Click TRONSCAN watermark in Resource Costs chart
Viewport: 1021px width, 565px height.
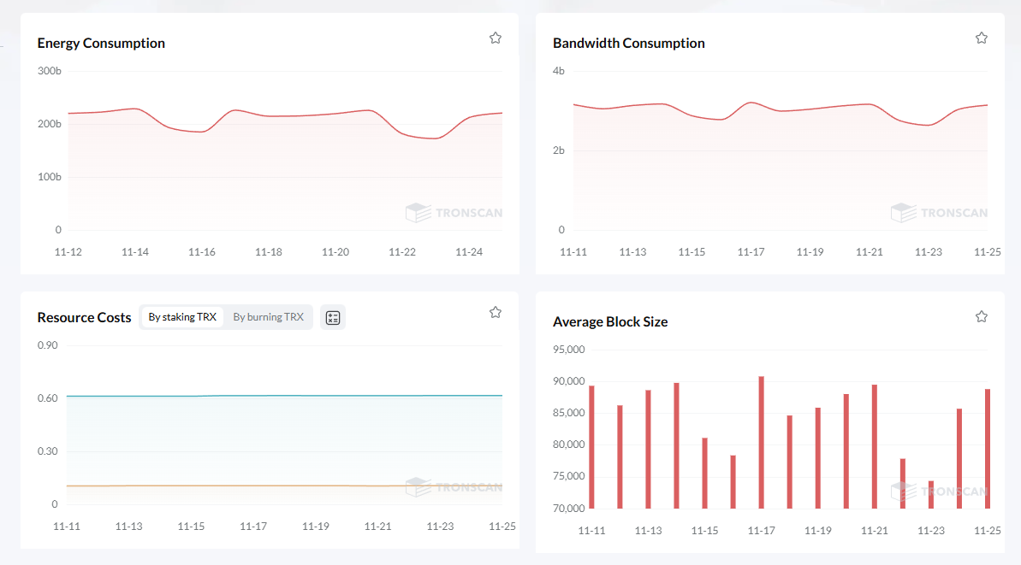click(454, 487)
